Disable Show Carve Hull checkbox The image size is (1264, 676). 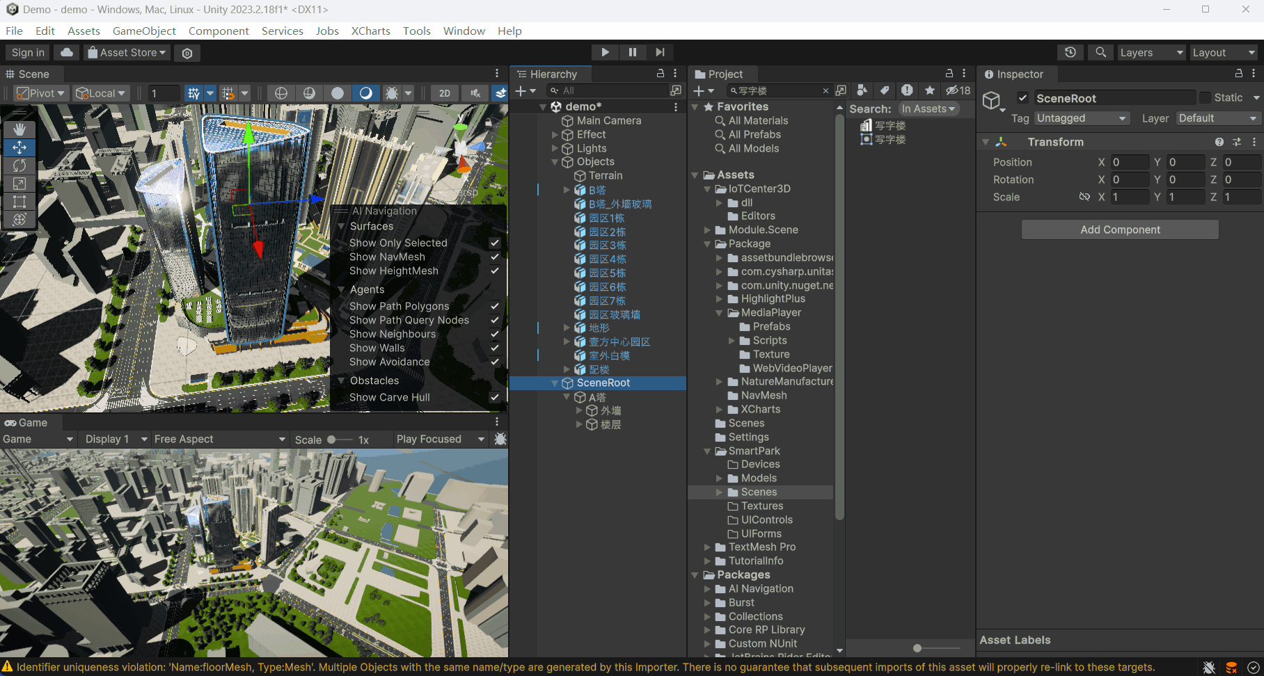coord(495,397)
